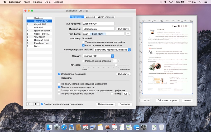Viewport: 211px width, 132px height.
Task: Click the 'Сканирование' button
Action: [x=106, y=104]
